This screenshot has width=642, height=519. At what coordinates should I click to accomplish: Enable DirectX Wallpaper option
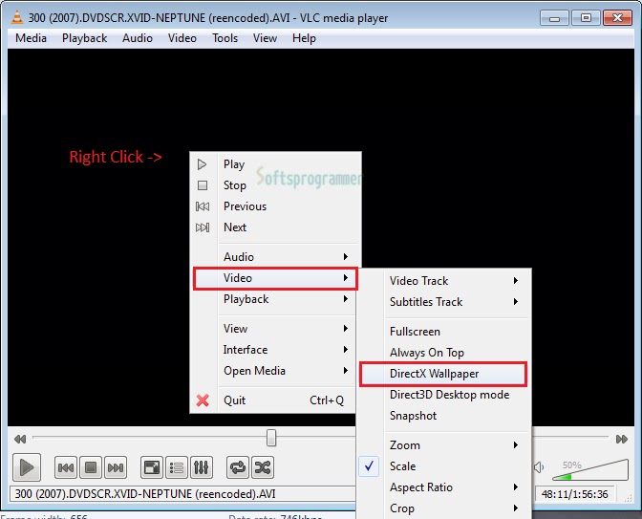(x=443, y=374)
